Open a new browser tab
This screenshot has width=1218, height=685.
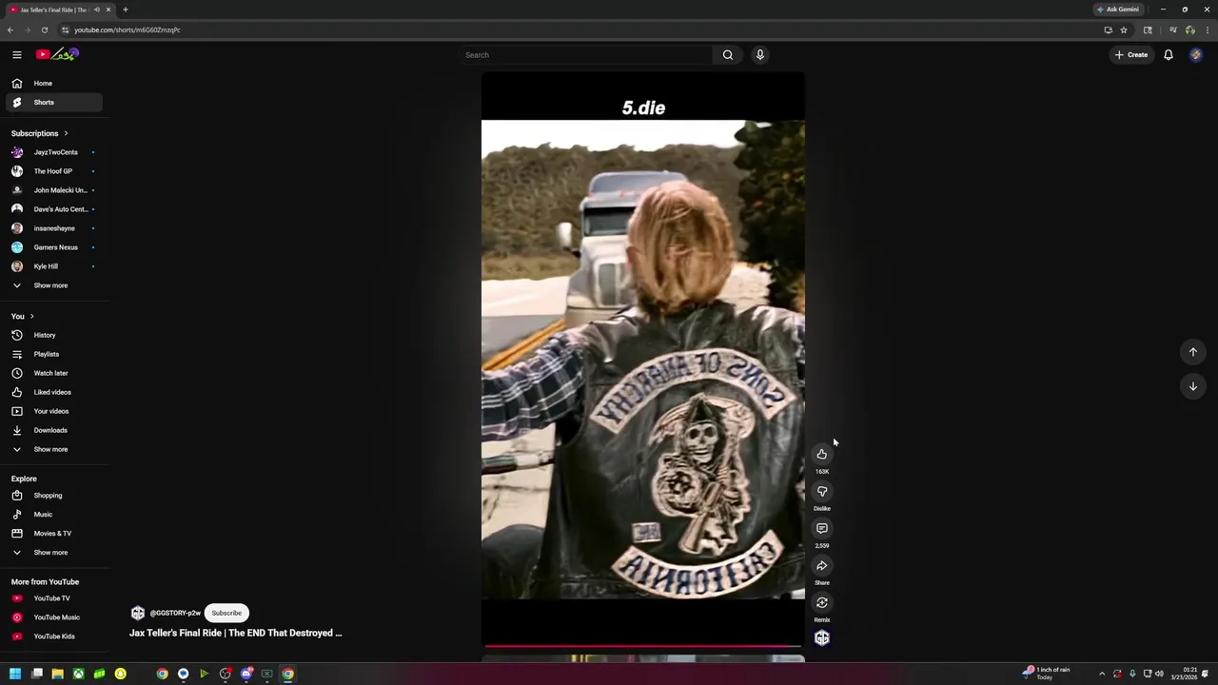click(125, 10)
